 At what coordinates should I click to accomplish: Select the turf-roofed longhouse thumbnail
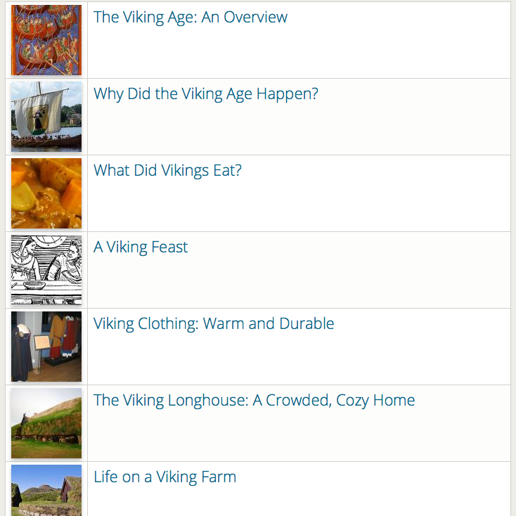[46, 423]
